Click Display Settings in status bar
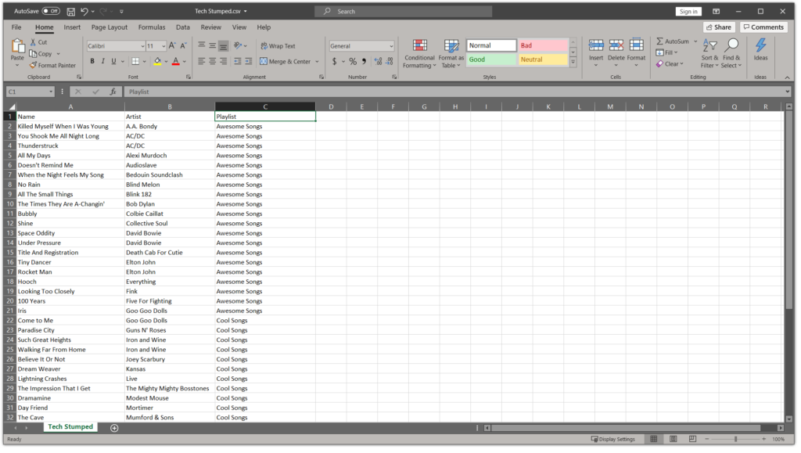This screenshot has width=801, height=453. click(613, 439)
